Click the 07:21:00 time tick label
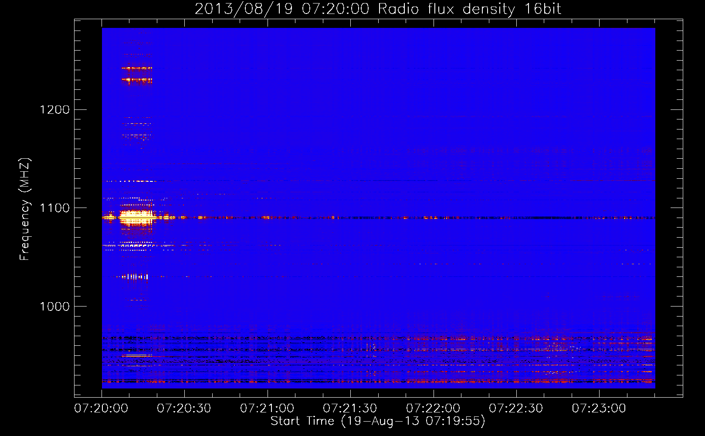 (x=267, y=409)
